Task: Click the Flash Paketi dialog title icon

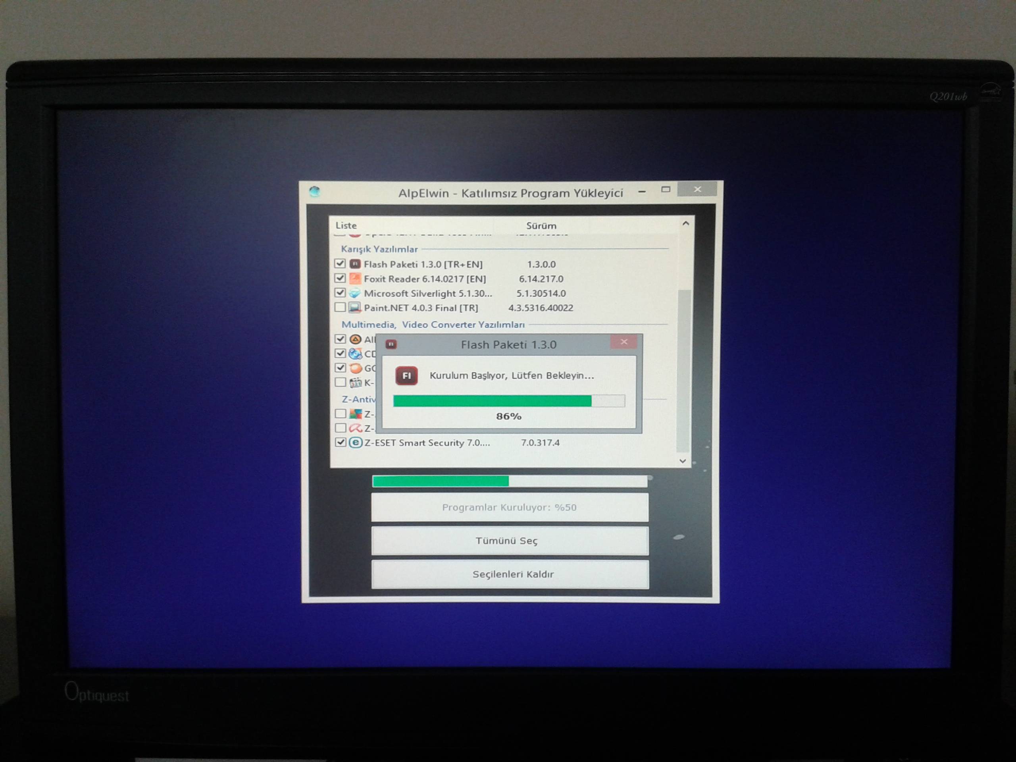Action: [391, 344]
